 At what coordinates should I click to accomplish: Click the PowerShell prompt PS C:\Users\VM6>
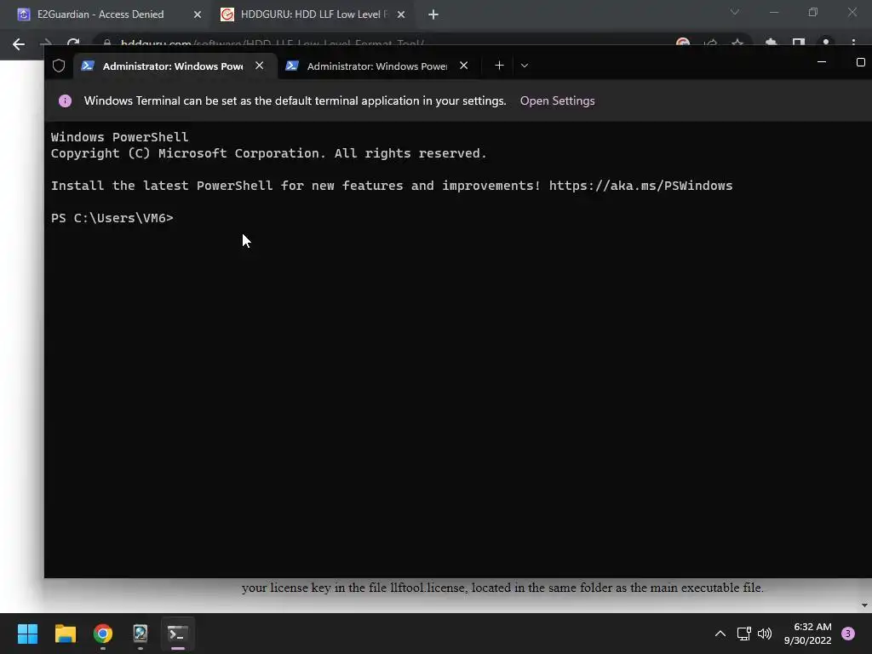point(112,218)
